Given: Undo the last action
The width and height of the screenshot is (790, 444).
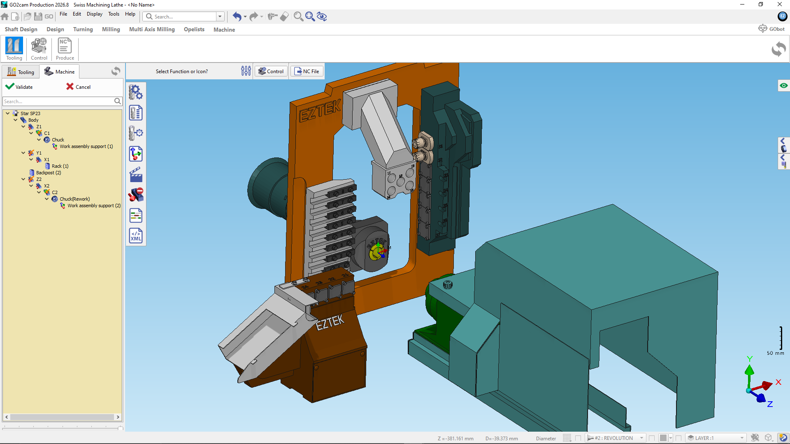Looking at the screenshot, I should pyautogui.click(x=237, y=16).
